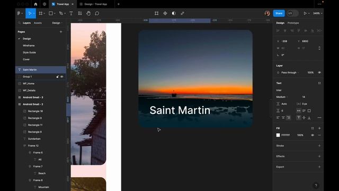Click the Saint Martin text on canvas
This screenshot has width=339, height=191.
tap(180, 110)
